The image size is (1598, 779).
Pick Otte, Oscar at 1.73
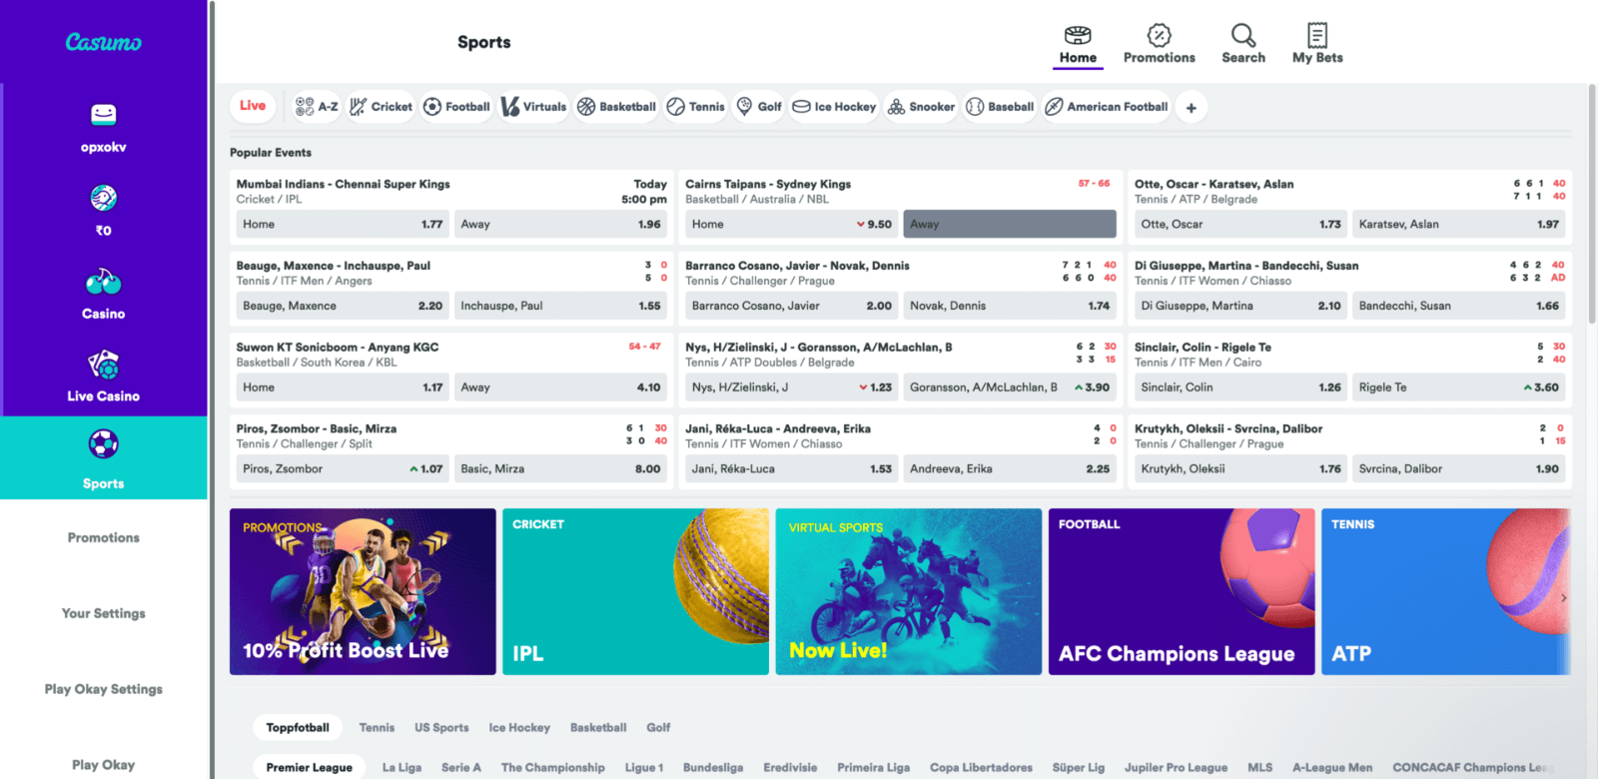(1241, 225)
